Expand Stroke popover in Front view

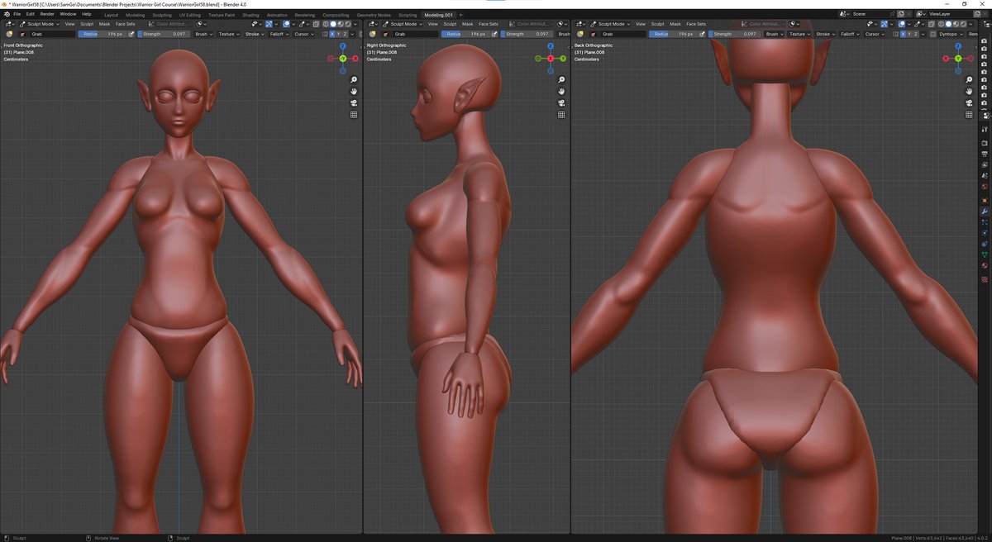coord(255,34)
